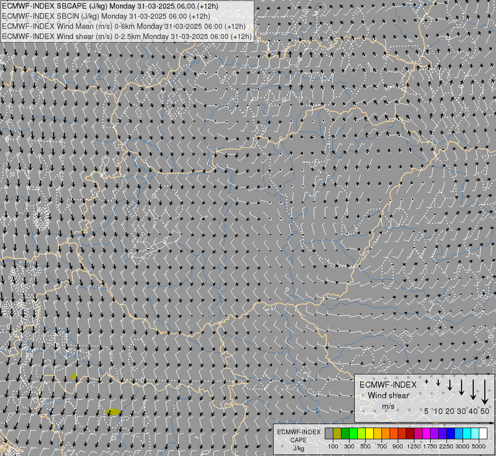
Task: Select the dark green CAPE legend swatch
Action: click(346, 434)
